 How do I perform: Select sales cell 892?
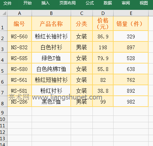pos(131,91)
